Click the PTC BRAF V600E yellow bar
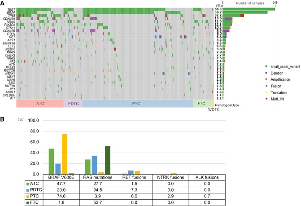The image size is (301, 206). pyautogui.click(x=65, y=154)
